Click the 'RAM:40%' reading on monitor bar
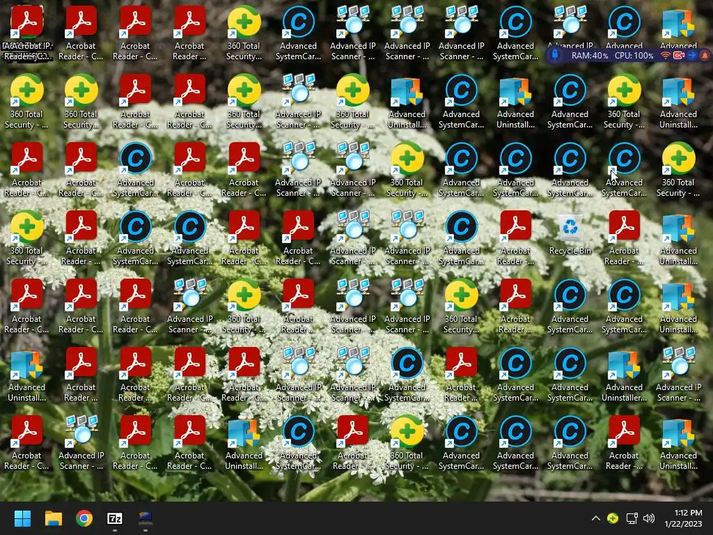 [x=589, y=56]
